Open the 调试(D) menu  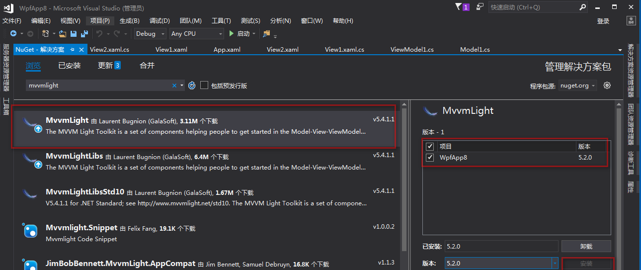coord(160,21)
